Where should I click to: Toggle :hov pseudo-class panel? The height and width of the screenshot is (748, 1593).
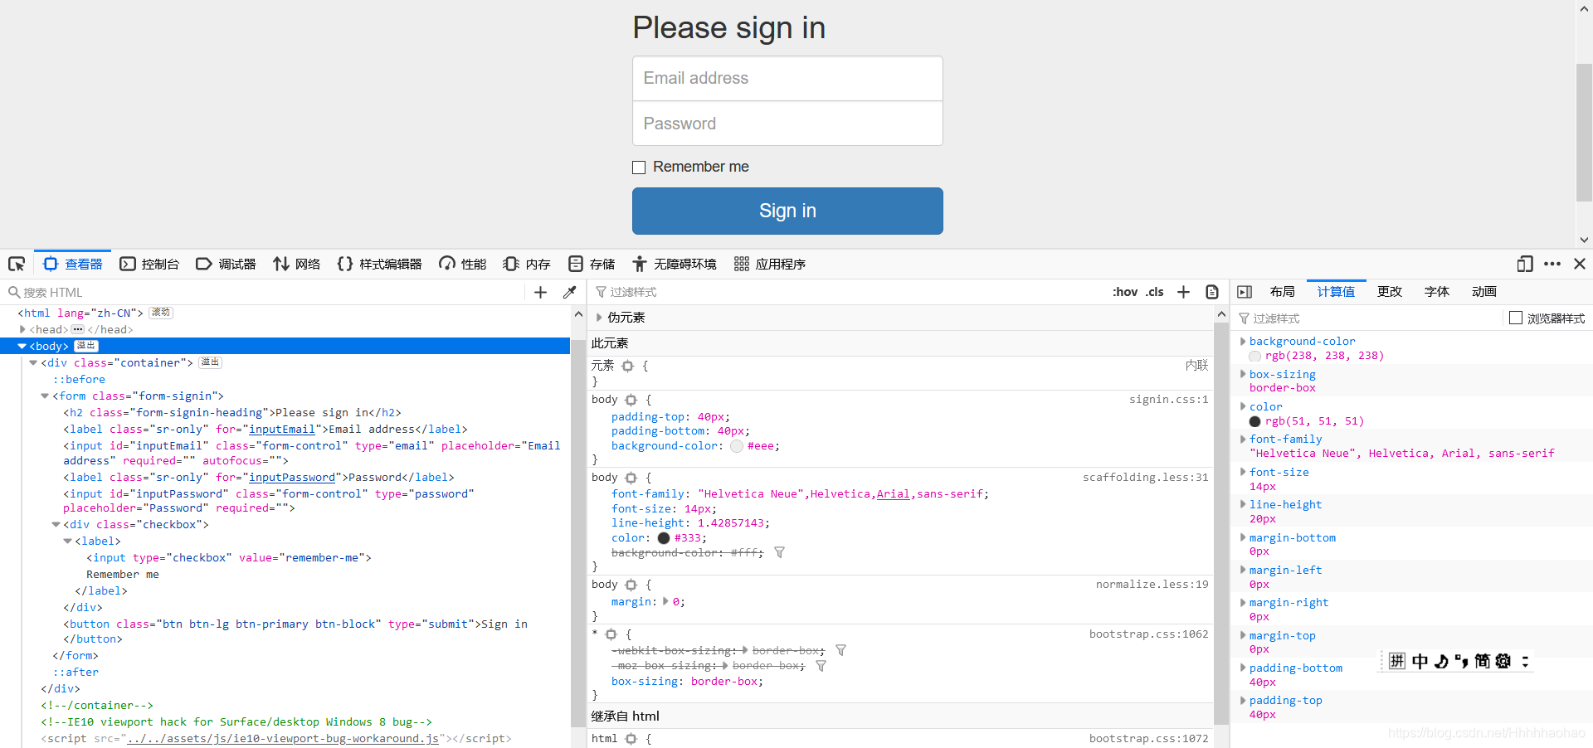tap(1125, 292)
